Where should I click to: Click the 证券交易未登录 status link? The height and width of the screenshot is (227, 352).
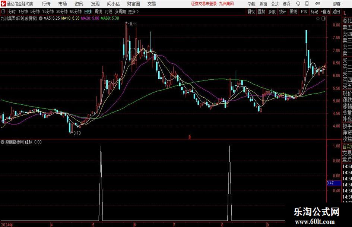tap(204, 4)
